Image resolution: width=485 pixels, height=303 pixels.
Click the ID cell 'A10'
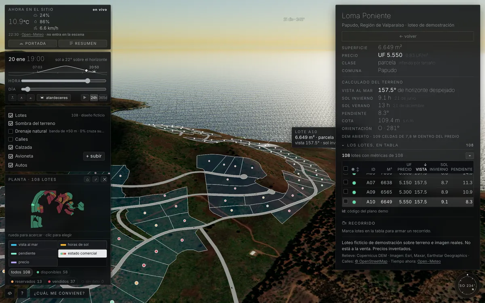point(371,202)
